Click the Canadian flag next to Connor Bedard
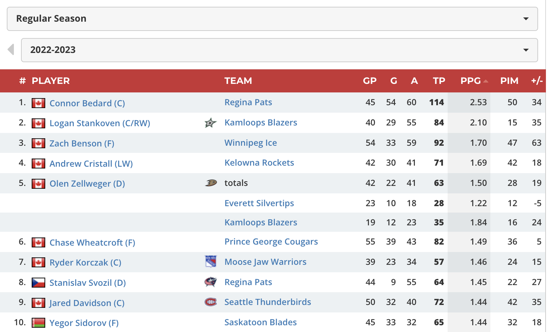The width and height of the screenshot is (547, 332). (x=38, y=103)
